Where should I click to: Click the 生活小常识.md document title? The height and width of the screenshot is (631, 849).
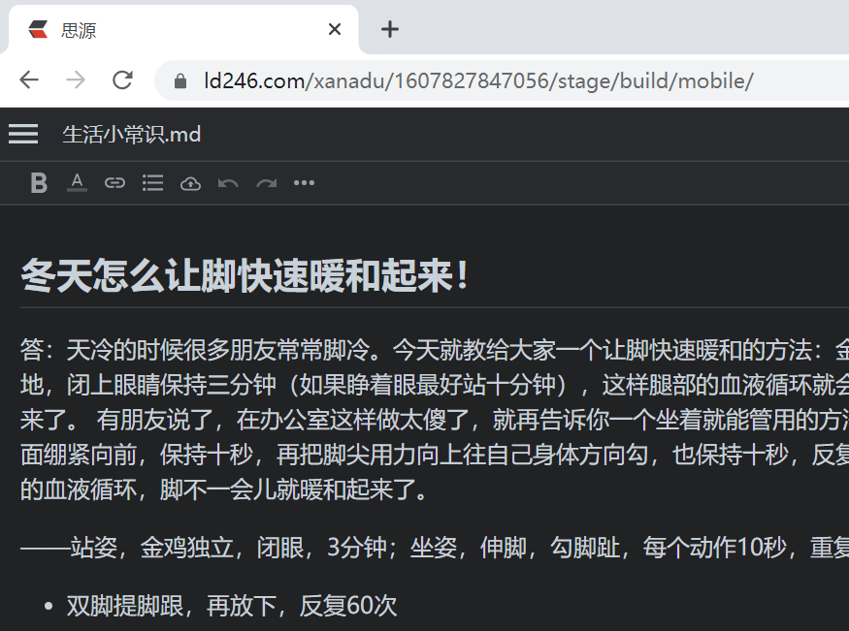131,133
